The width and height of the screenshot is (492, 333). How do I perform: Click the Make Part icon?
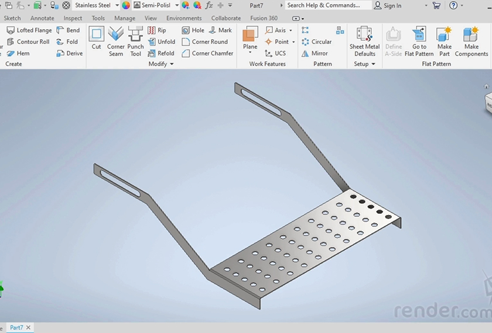(445, 41)
